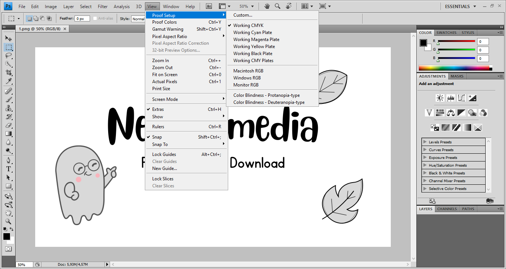Click the Feather input field
Image resolution: width=506 pixels, height=269 pixels.
click(82, 18)
